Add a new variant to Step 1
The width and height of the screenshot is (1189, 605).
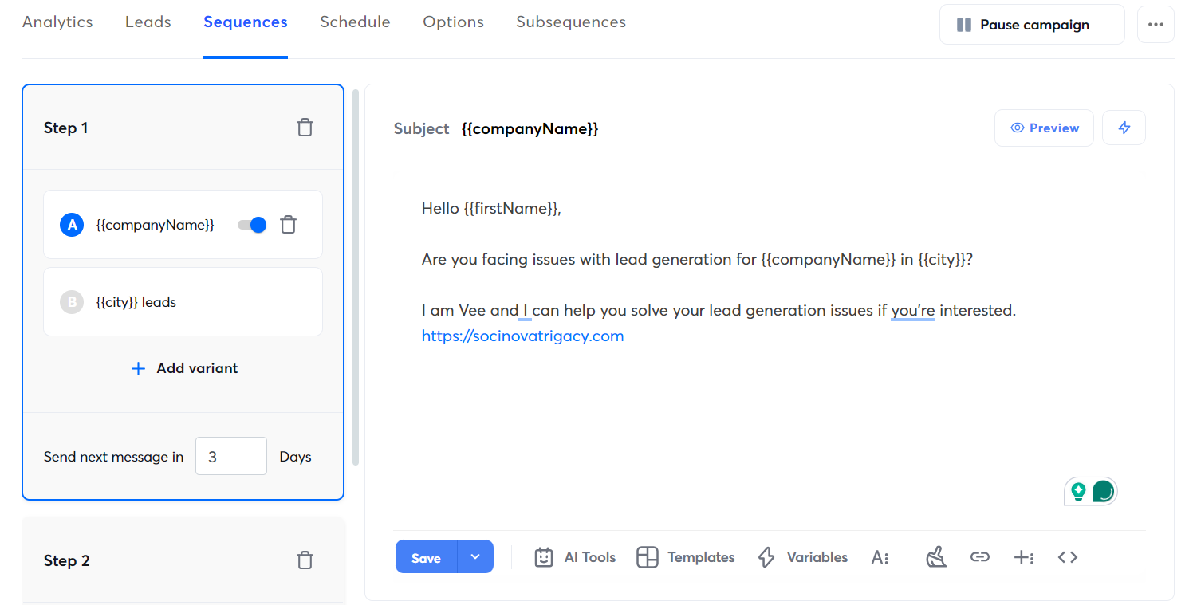pos(184,368)
